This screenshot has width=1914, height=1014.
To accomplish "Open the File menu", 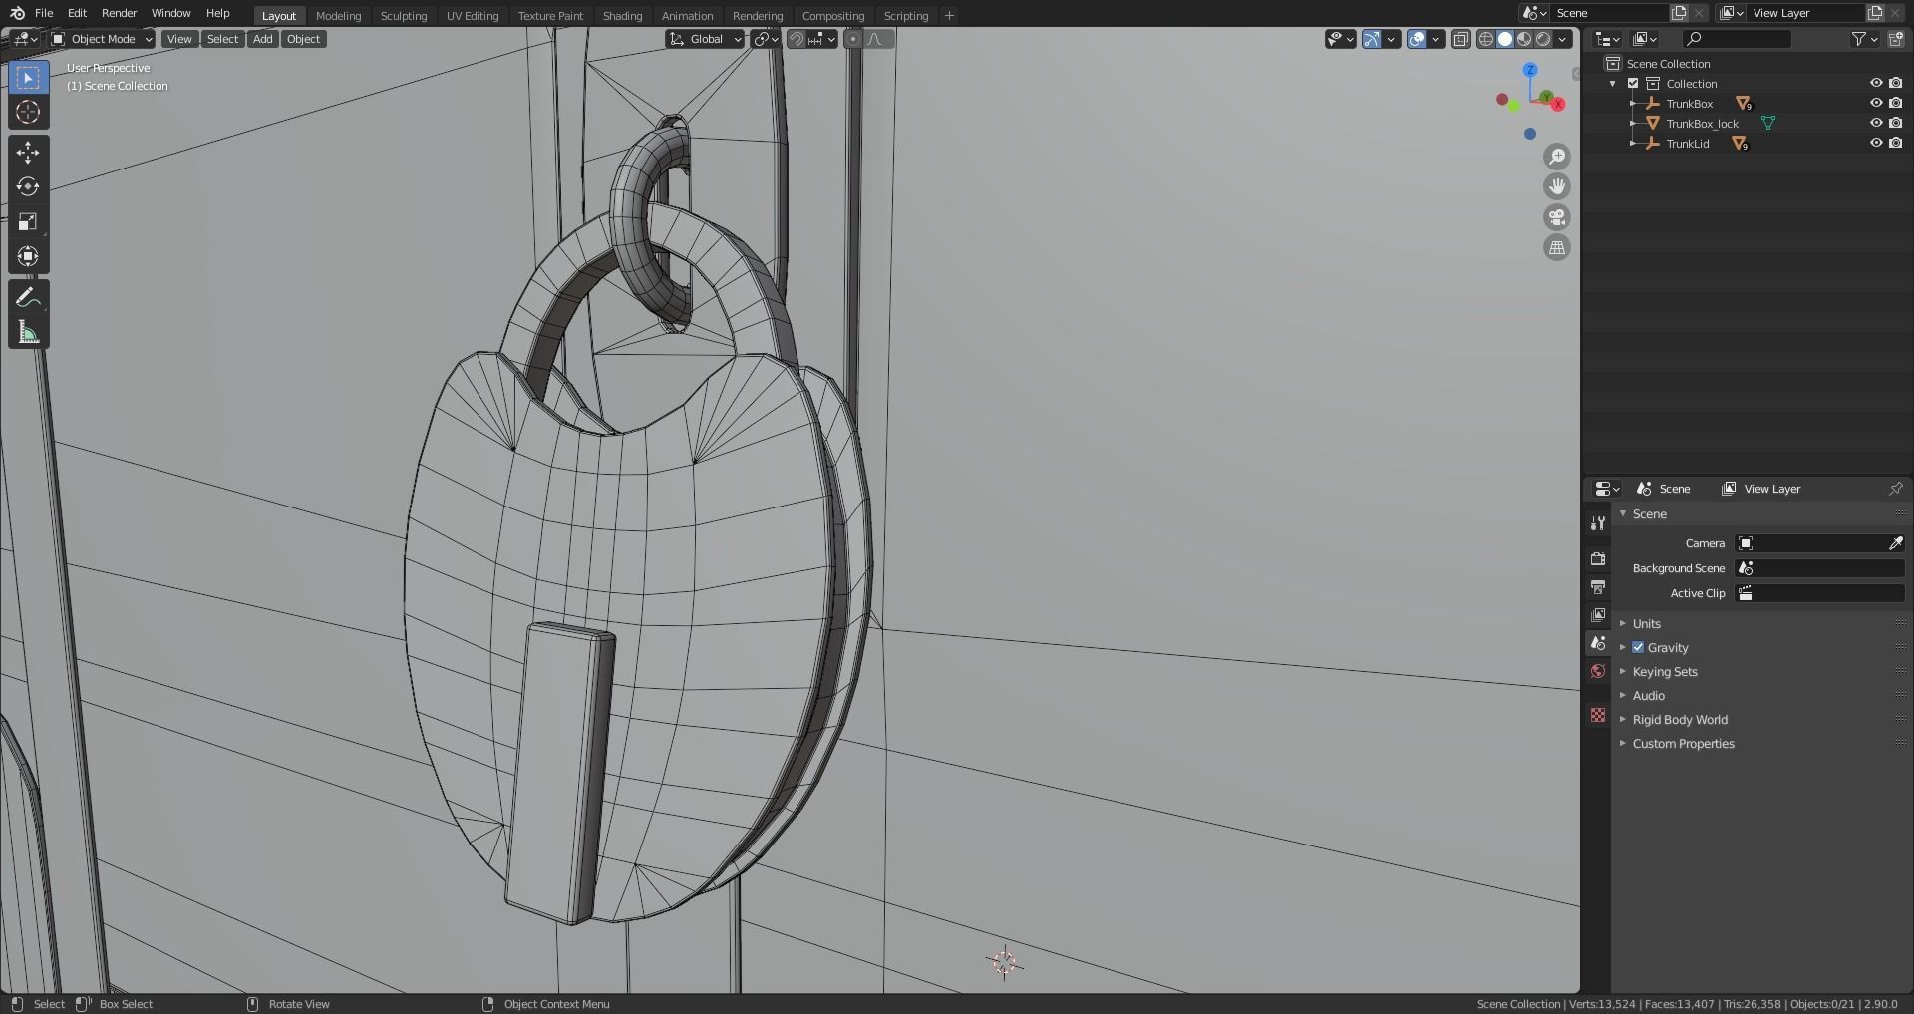I will pyautogui.click(x=44, y=13).
